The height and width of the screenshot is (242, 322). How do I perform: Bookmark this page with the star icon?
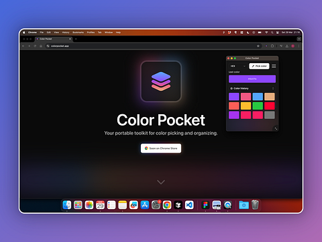tap(258, 46)
